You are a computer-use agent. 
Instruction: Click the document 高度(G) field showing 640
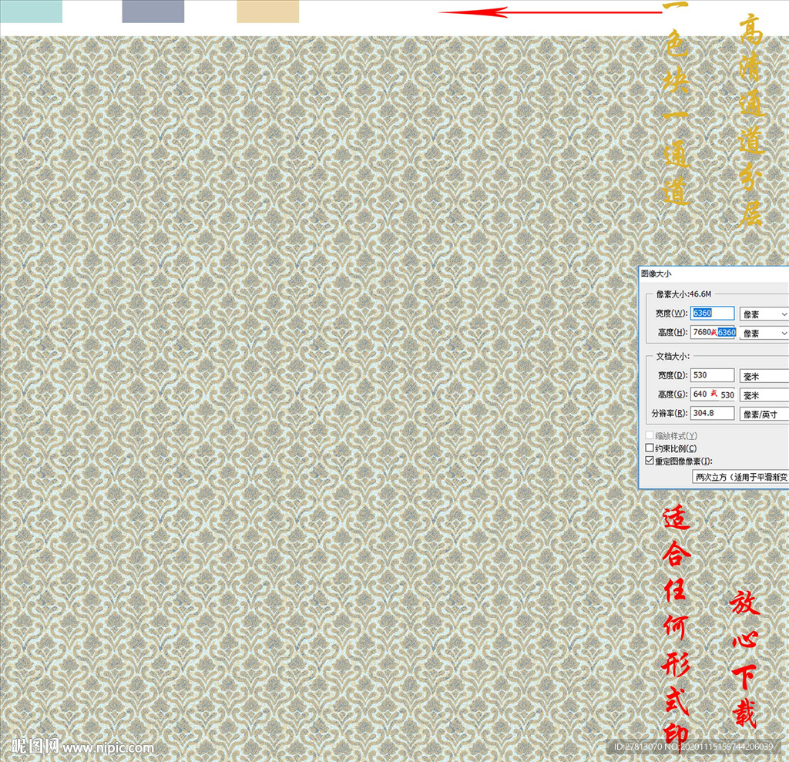[x=713, y=394]
